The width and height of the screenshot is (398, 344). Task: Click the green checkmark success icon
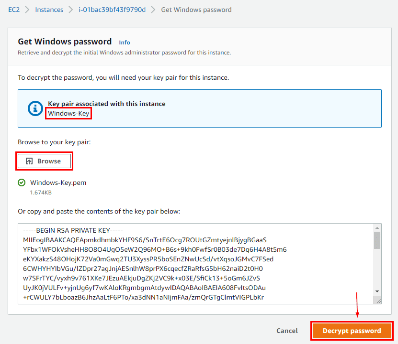pyautogui.click(x=22, y=183)
